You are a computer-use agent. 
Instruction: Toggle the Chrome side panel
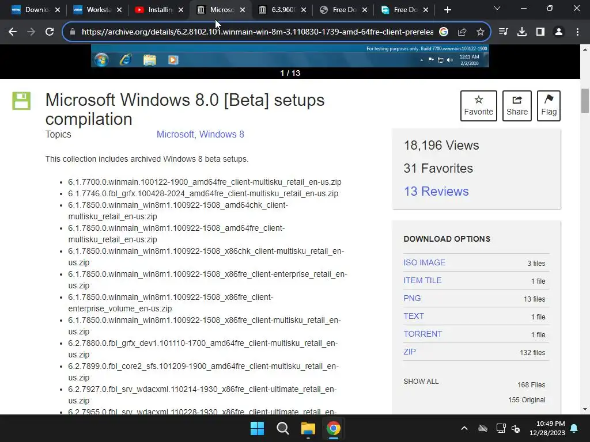[x=540, y=32]
